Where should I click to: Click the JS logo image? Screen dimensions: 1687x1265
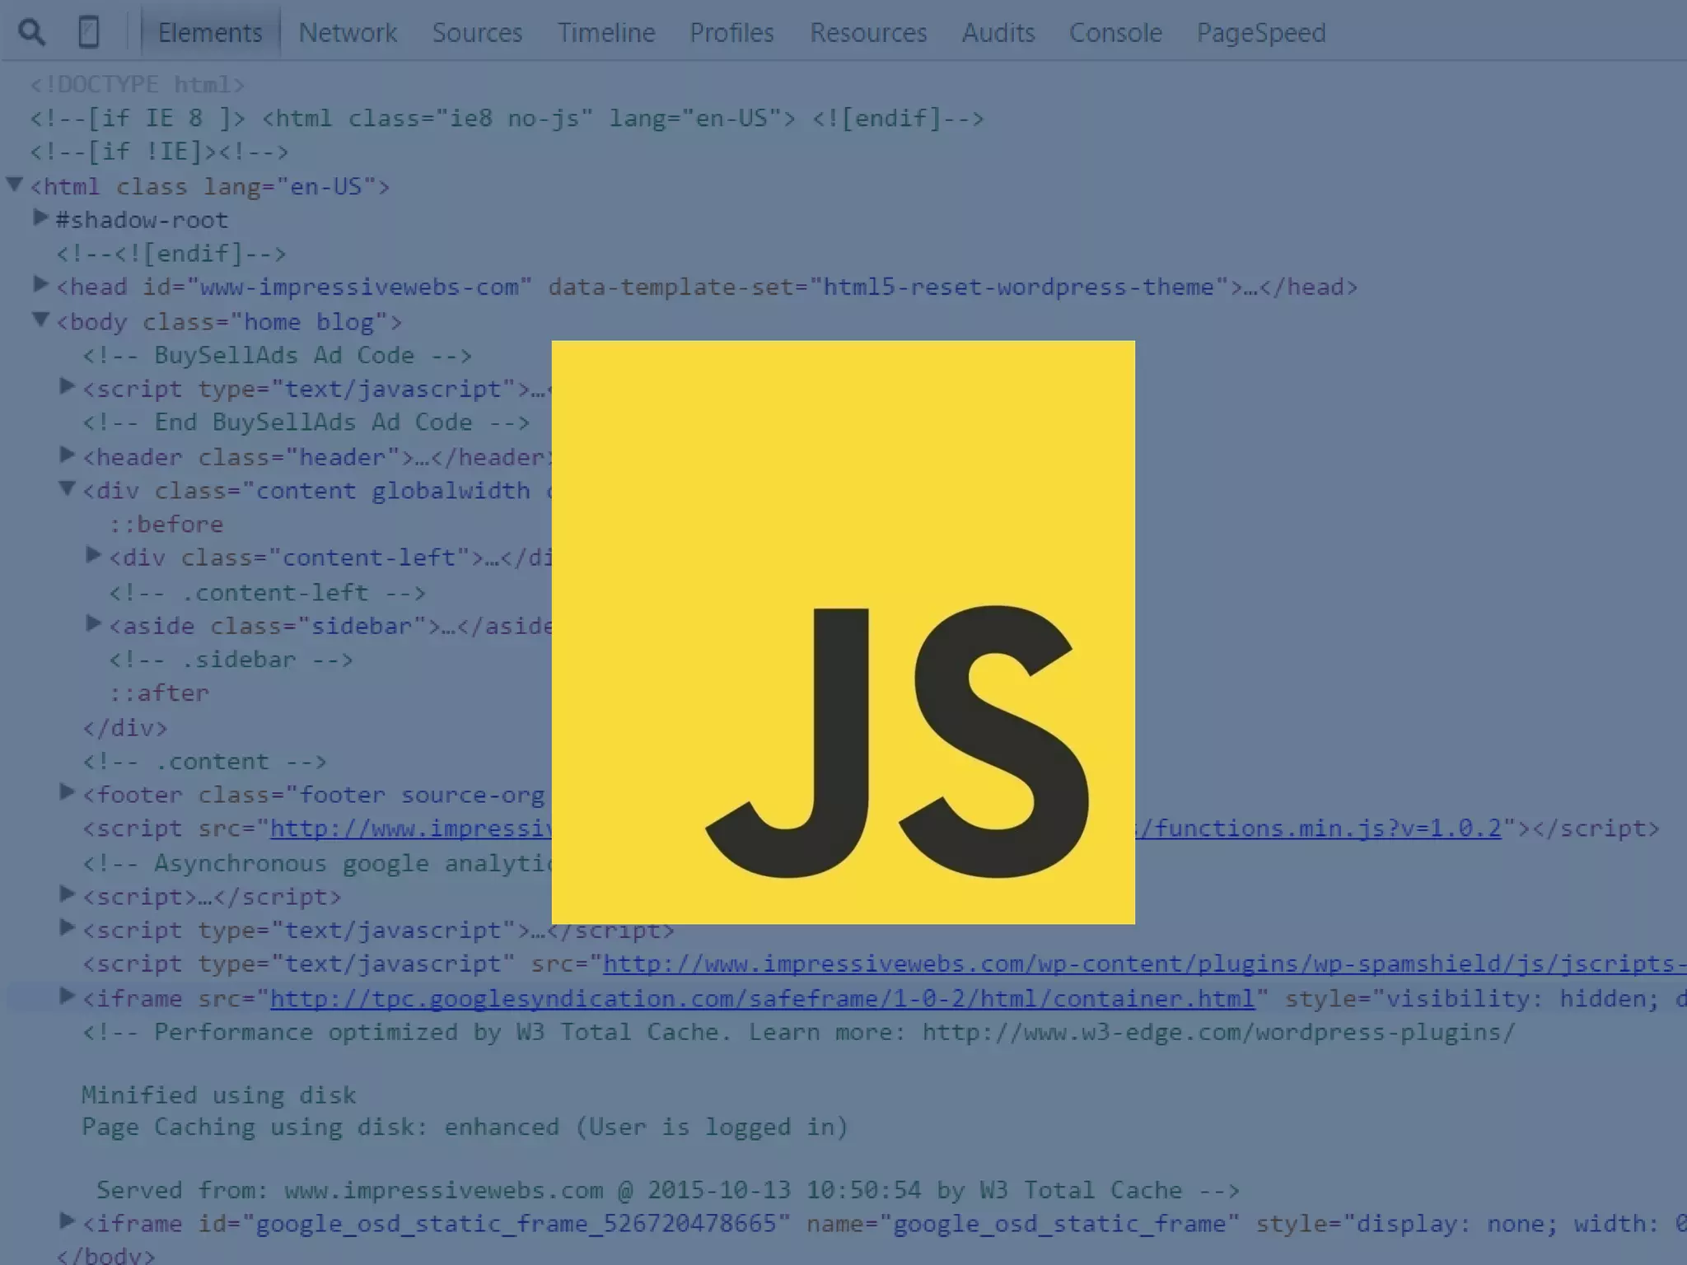click(x=843, y=632)
